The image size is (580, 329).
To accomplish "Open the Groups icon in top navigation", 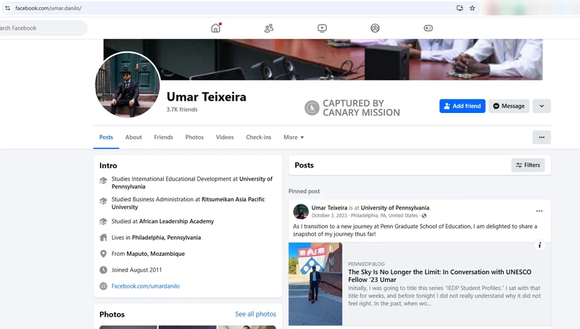I will pyautogui.click(x=375, y=28).
